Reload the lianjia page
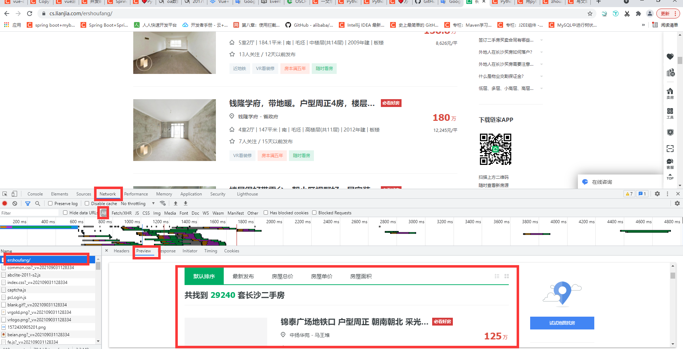The height and width of the screenshot is (349, 683). (30, 14)
